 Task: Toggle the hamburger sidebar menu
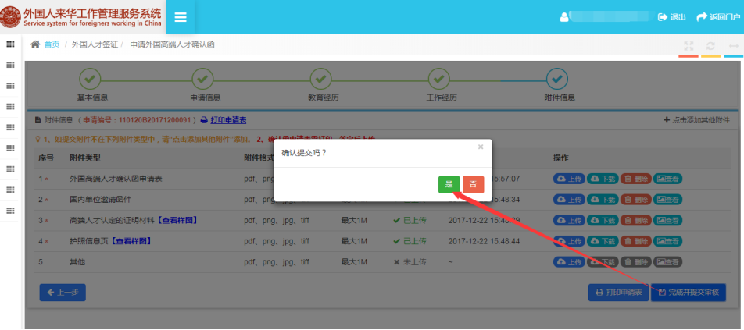[x=181, y=17]
